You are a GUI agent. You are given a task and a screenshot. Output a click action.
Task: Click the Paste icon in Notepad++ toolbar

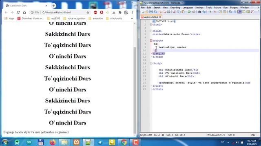click(x=183, y=12)
